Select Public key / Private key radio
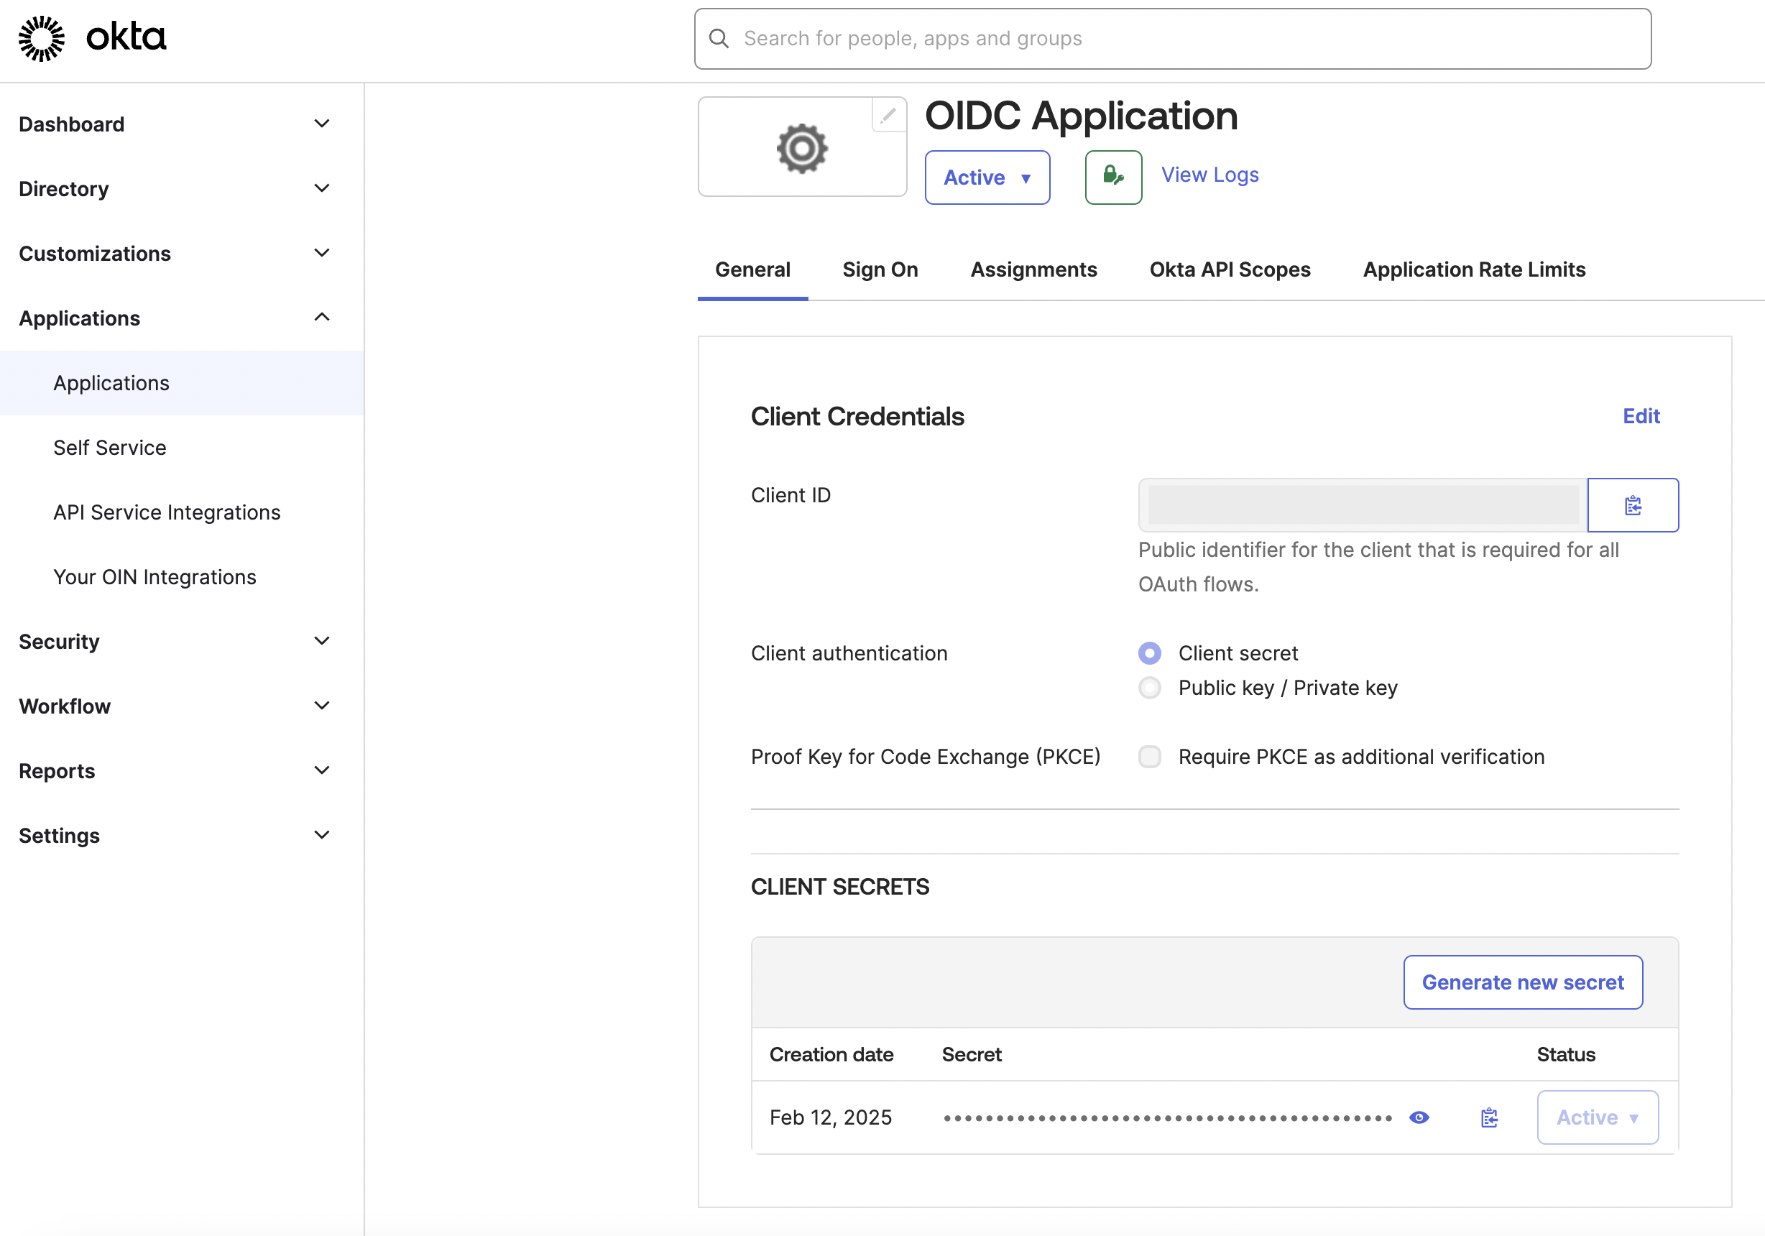The width and height of the screenshot is (1765, 1236). [1150, 688]
